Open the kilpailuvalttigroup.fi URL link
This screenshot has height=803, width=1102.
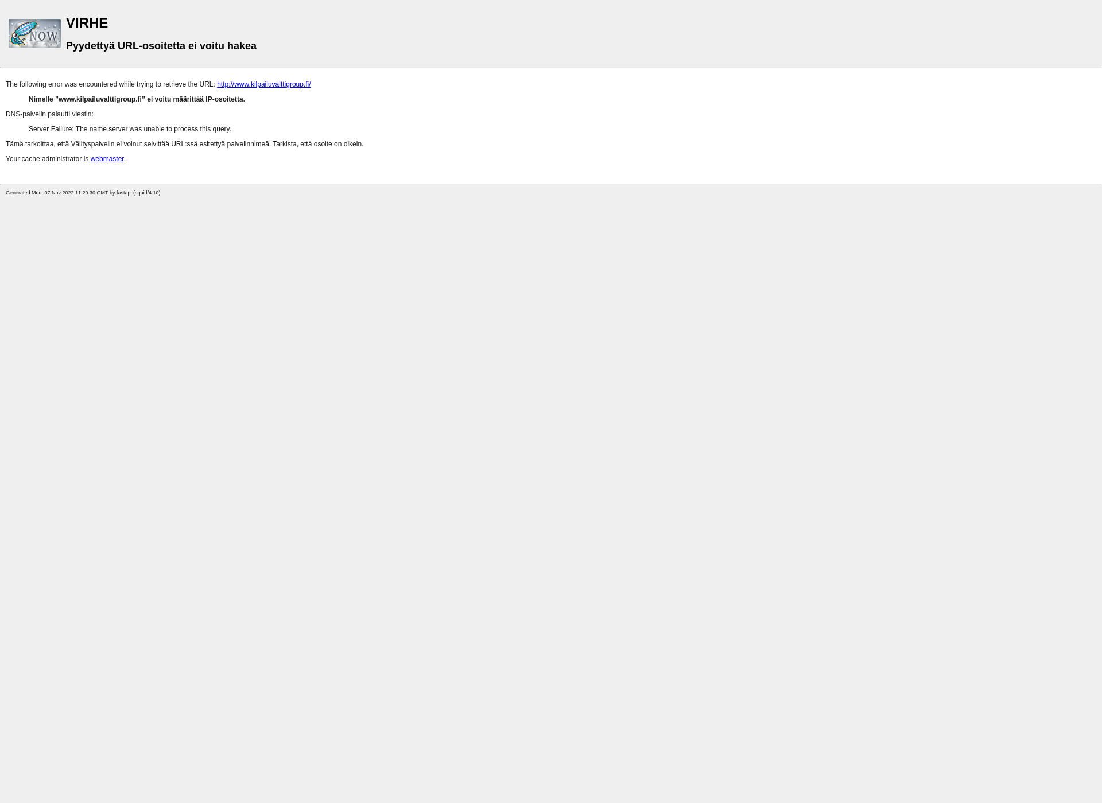(x=263, y=84)
